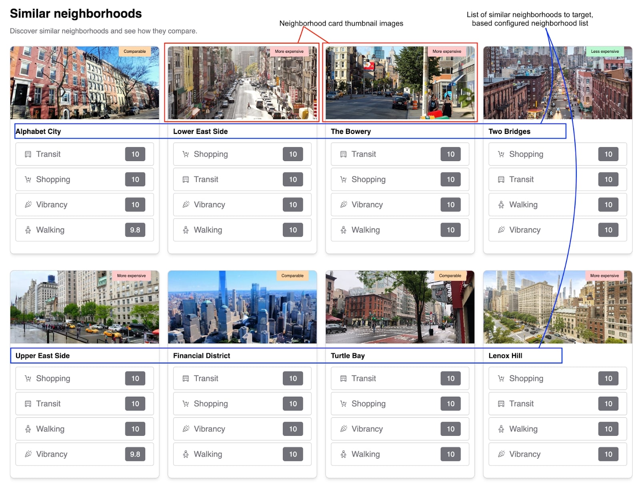Click the Similar neighborhoods heading
Image resolution: width=640 pixels, height=489 pixels.
76,14
